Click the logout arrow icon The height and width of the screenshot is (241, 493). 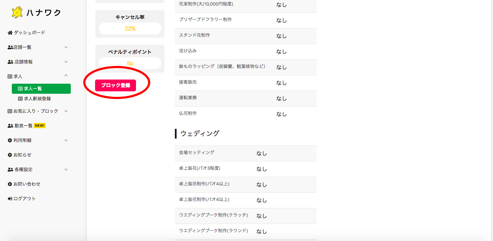pyautogui.click(x=10, y=199)
